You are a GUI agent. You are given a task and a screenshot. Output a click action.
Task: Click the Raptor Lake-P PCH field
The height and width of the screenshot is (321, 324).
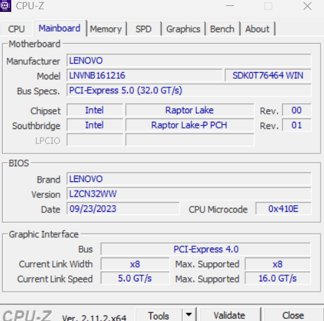point(189,125)
